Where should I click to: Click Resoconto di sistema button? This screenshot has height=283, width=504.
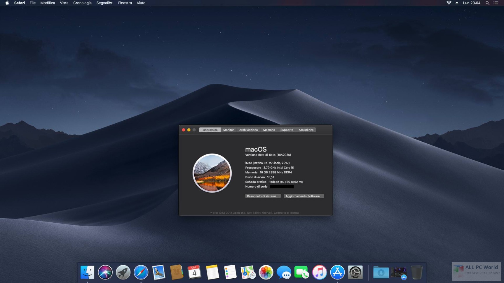263,196
